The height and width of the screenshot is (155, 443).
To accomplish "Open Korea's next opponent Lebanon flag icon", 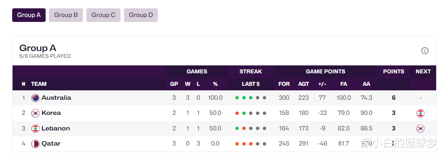I will click(x=421, y=113).
